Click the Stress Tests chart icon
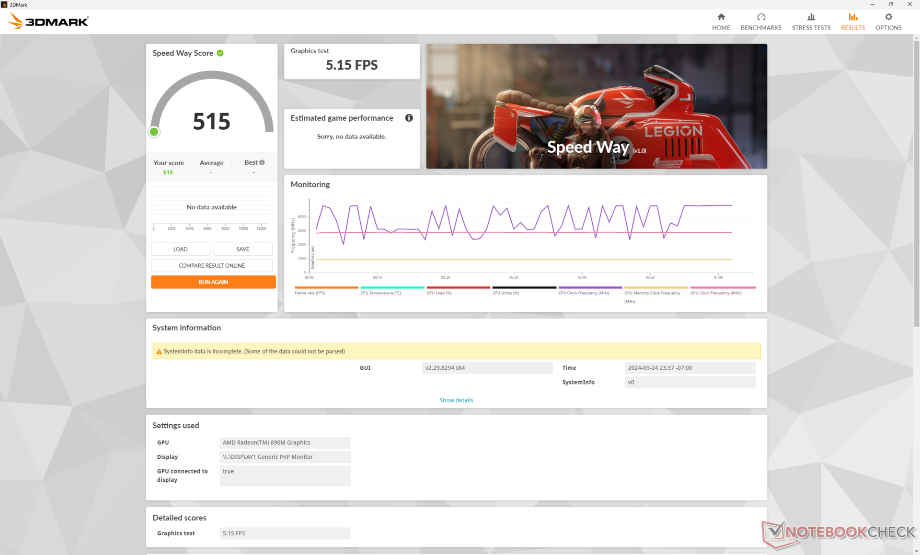The image size is (920, 555). tap(811, 17)
